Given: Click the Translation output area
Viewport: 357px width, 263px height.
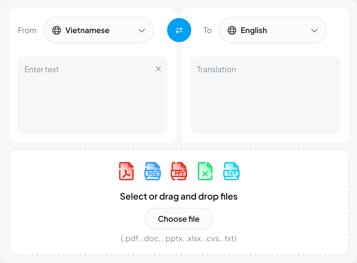Looking at the screenshot, I should pyautogui.click(x=265, y=95).
